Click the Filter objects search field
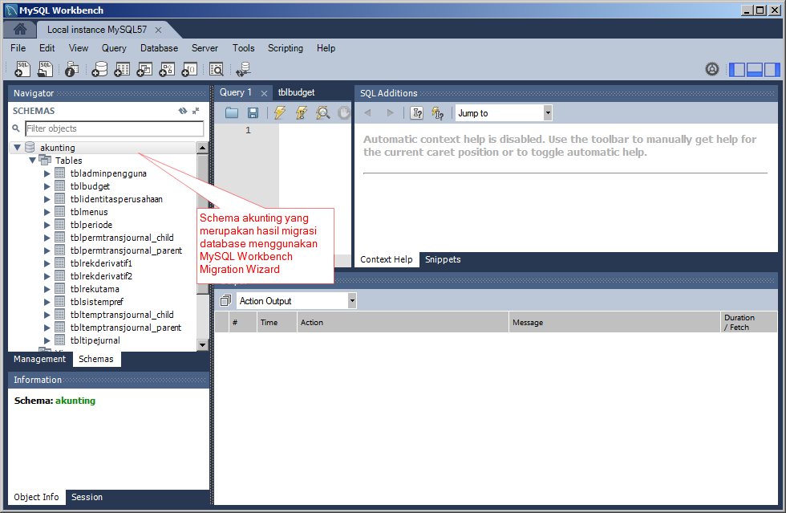 pos(114,128)
